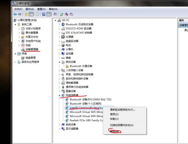Click the 键盘 keyboard icon

[x=63, y=58]
